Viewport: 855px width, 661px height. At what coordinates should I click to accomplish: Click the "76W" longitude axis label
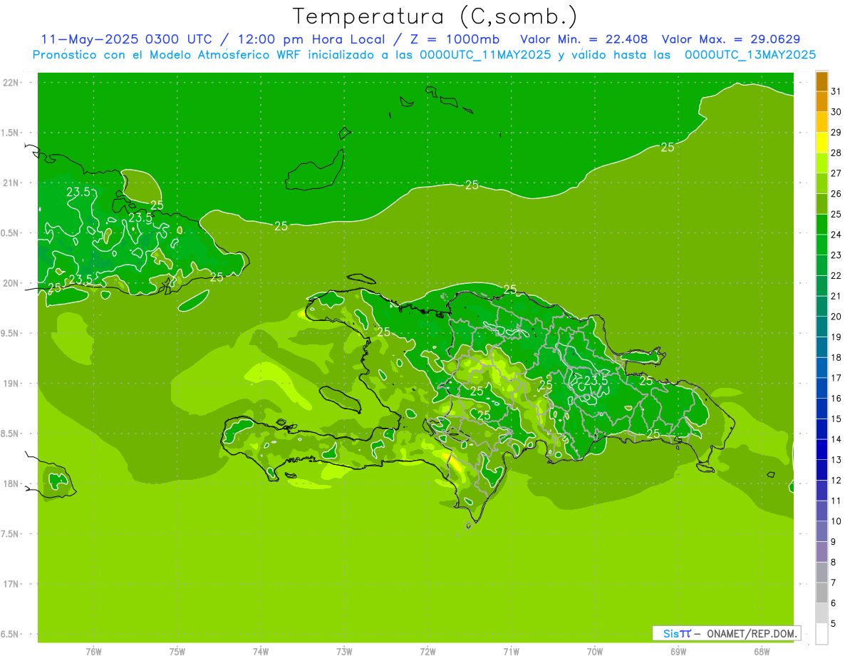coord(93,652)
